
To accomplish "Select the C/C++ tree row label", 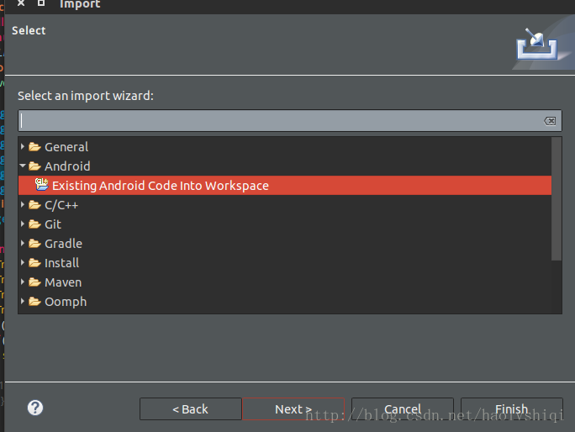I will [x=61, y=205].
